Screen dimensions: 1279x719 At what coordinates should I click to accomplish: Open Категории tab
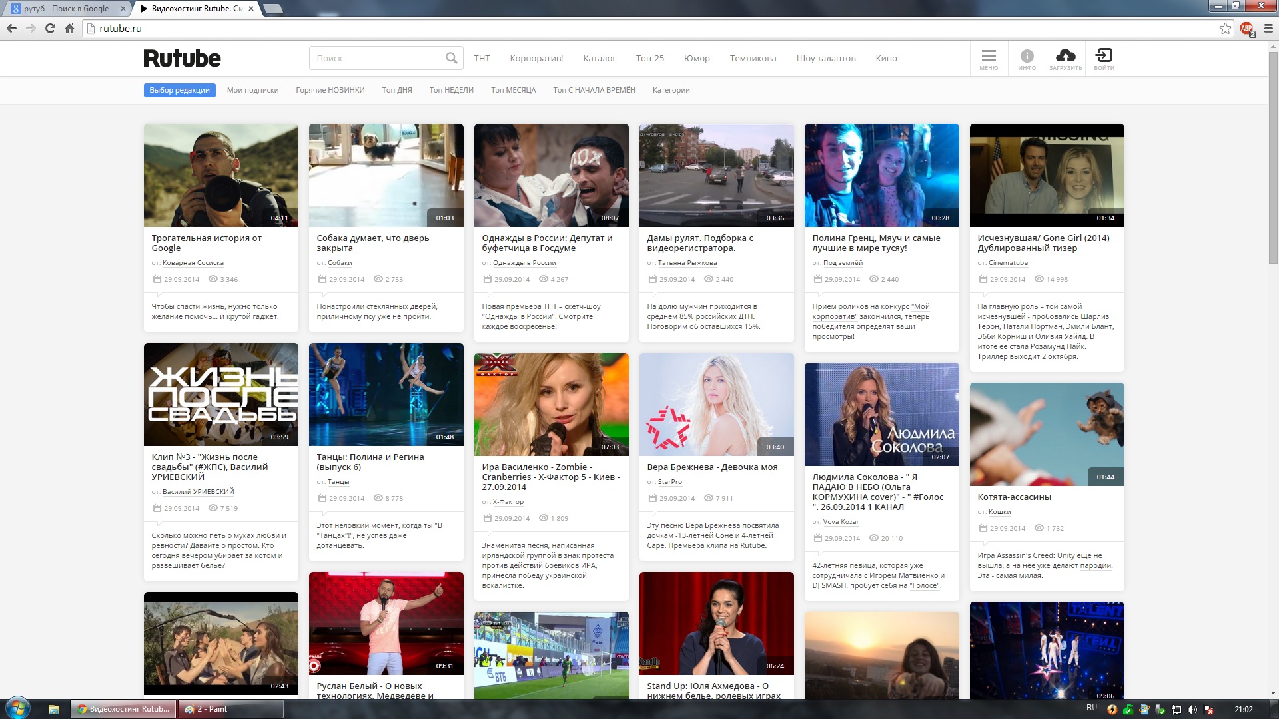click(x=671, y=90)
